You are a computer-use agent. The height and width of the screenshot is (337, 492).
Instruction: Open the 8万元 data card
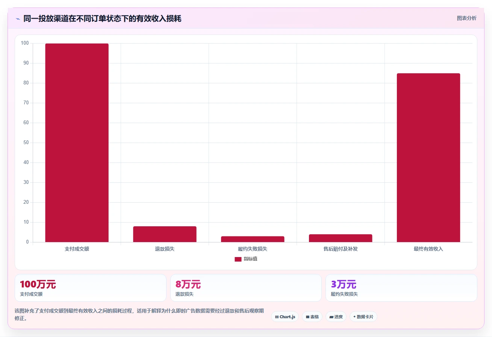pyautogui.click(x=246, y=288)
